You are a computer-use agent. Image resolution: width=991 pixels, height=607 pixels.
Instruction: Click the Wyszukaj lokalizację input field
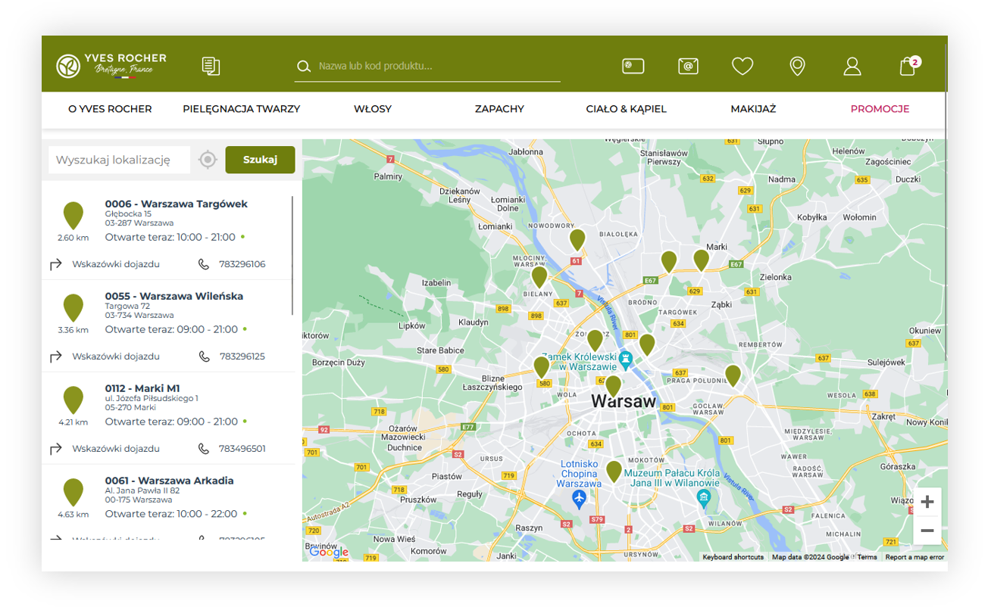(119, 160)
